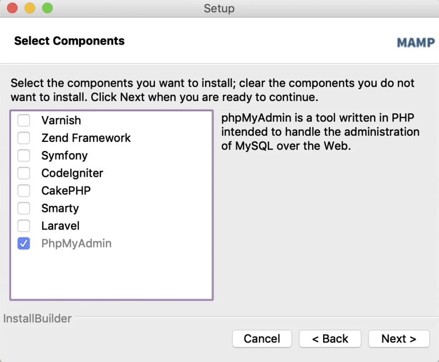
Task: Highlight the Laravel component name
Action: pyautogui.click(x=60, y=226)
